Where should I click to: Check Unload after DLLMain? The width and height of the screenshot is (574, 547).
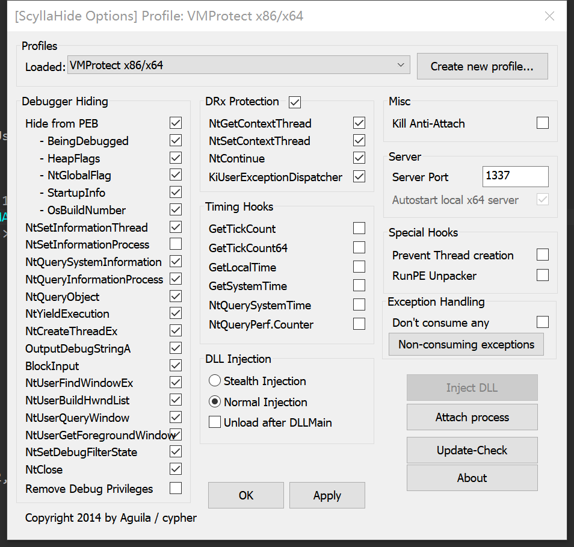(215, 422)
